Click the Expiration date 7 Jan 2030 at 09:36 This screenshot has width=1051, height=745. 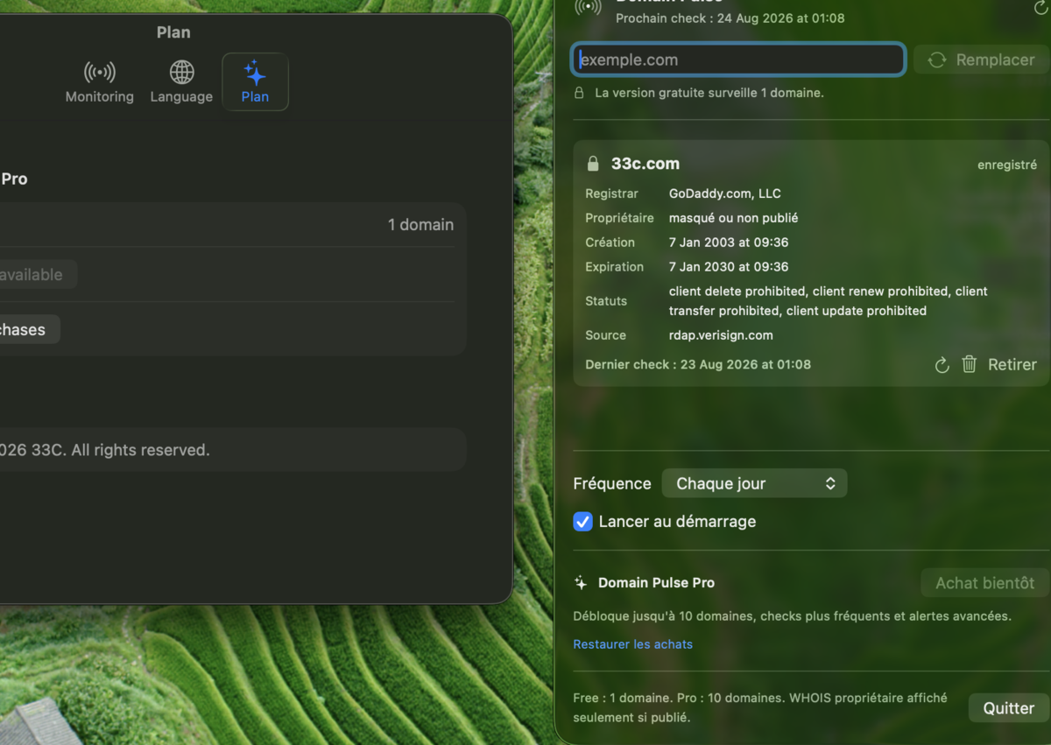point(729,267)
